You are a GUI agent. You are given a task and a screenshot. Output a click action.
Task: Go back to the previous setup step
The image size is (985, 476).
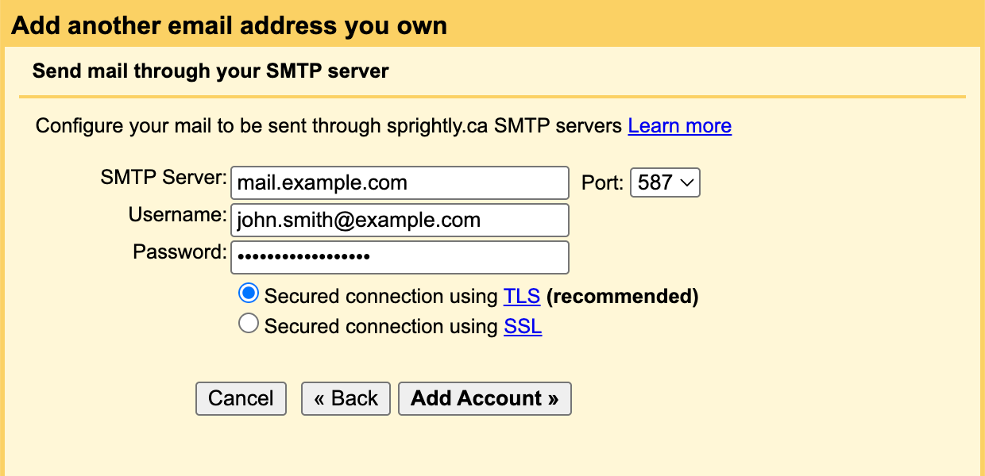[x=346, y=398]
